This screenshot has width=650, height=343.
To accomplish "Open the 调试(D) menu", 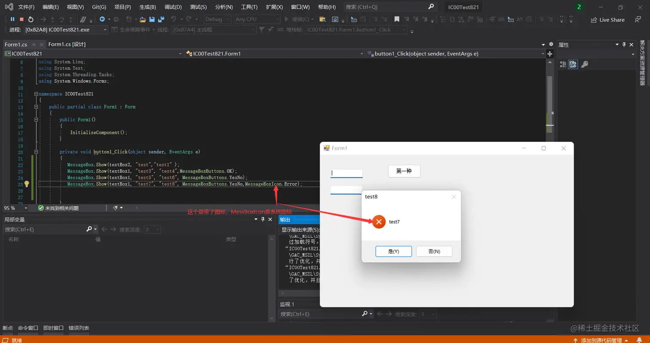I will pyautogui.click(x=173, y=7).
